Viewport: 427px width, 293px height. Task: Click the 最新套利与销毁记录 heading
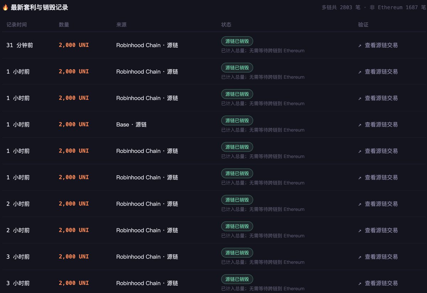click(39, 7)
